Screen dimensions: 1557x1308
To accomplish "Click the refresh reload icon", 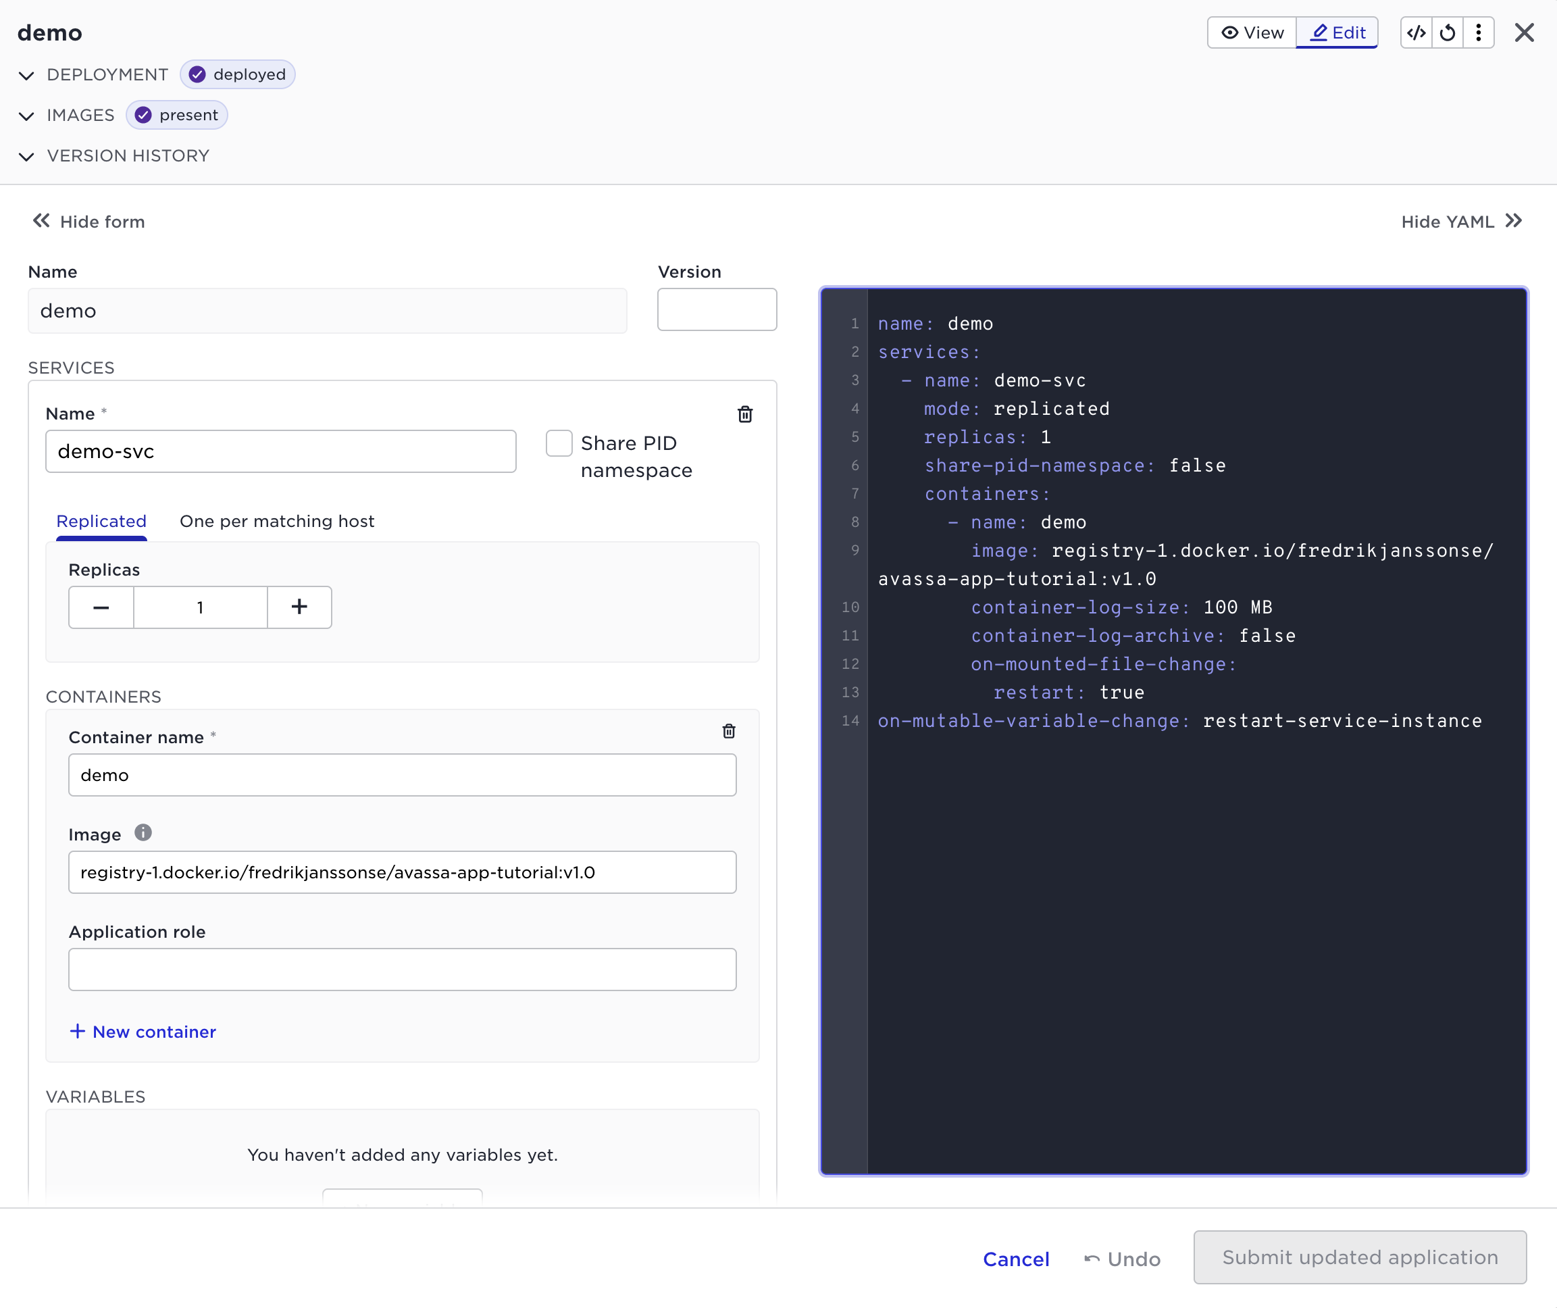I will (1448, 32).
